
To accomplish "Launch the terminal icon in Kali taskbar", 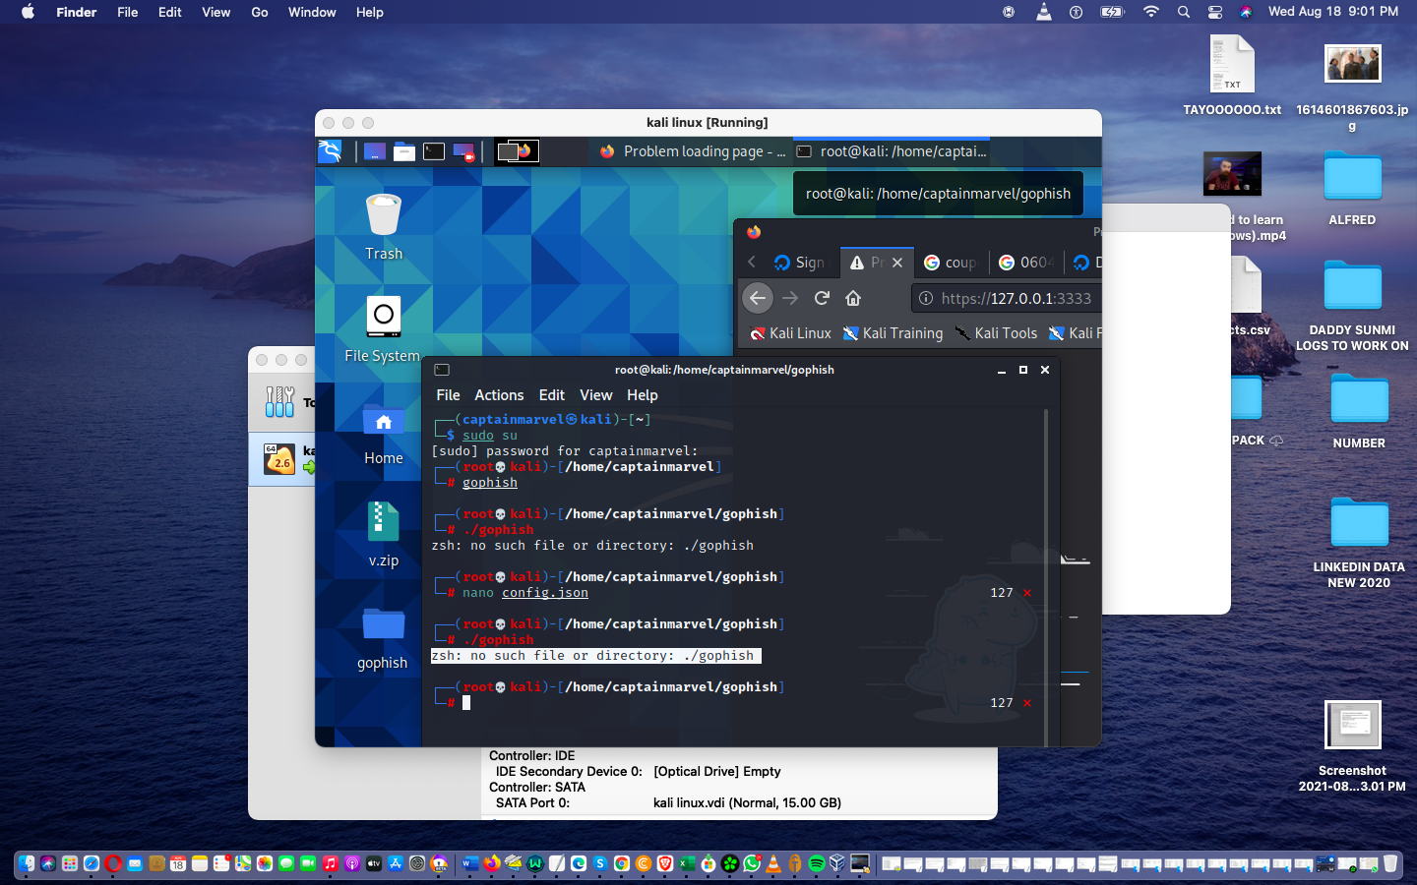I will coord(433,150).
